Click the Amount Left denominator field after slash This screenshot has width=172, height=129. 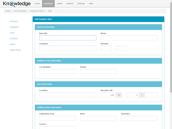click(151, 95)
